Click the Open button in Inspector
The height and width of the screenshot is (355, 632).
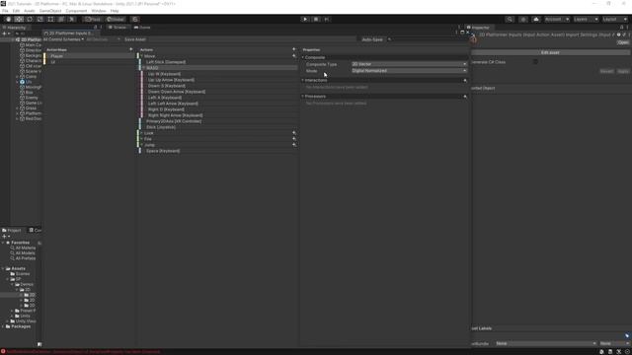pos(623,42)
